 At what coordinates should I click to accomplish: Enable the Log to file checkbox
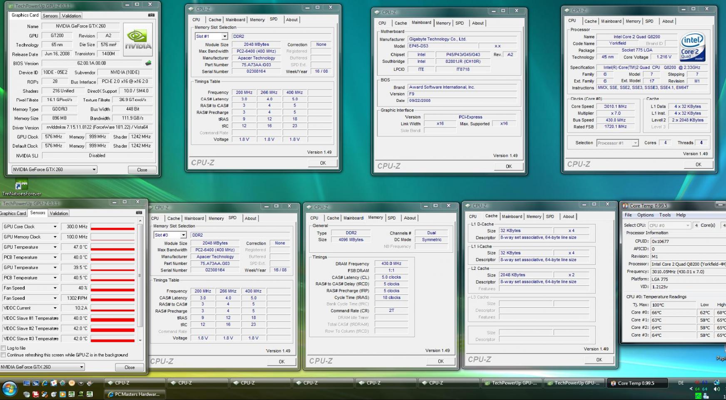coord(3,348)
